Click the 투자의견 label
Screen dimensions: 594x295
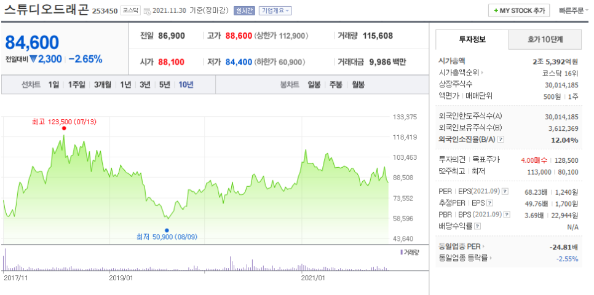[452, 160]
